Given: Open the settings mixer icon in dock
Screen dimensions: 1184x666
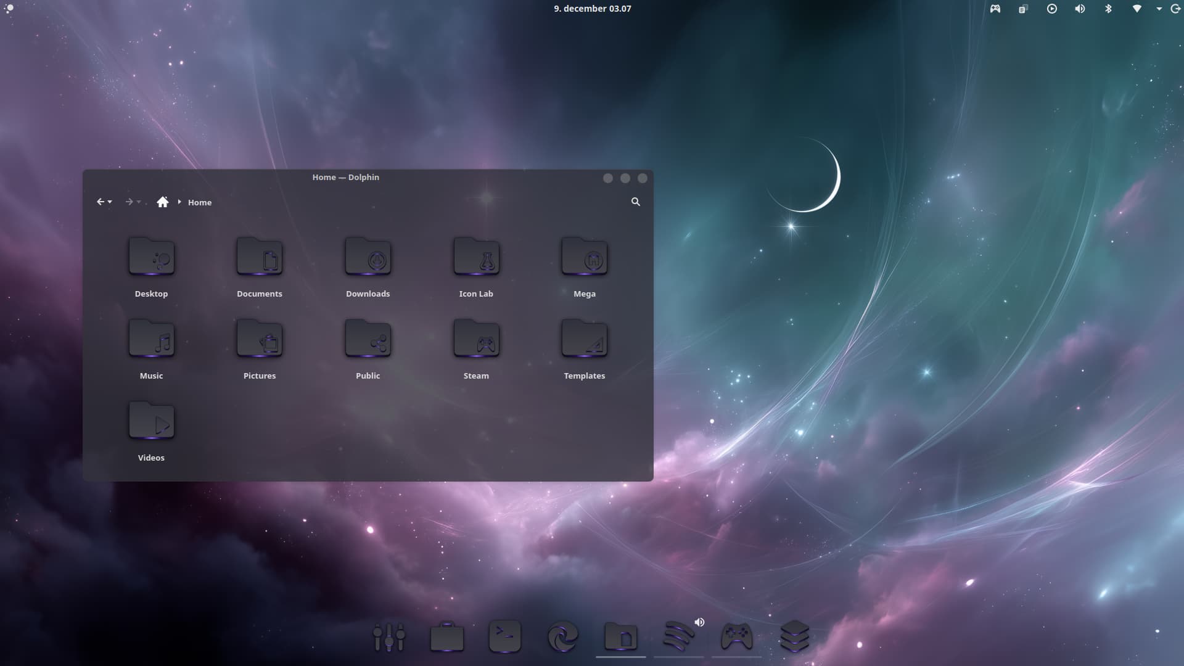Looking at the screenshot, I should pos(389,636).
